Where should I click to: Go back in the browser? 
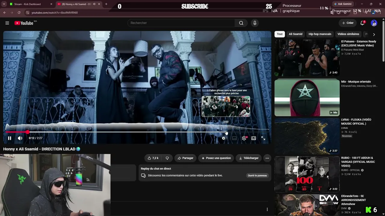click(x=5, y=13)
